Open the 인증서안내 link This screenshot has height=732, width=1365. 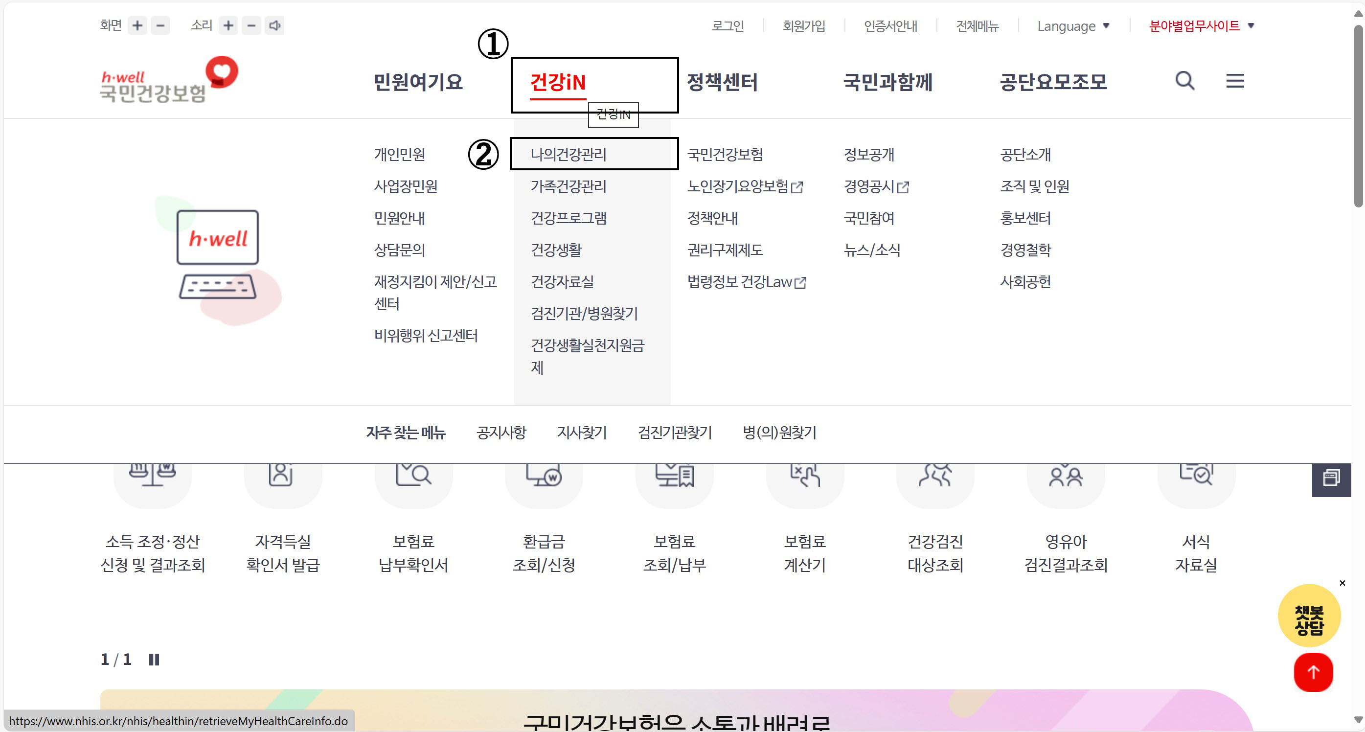pos(890,26)
